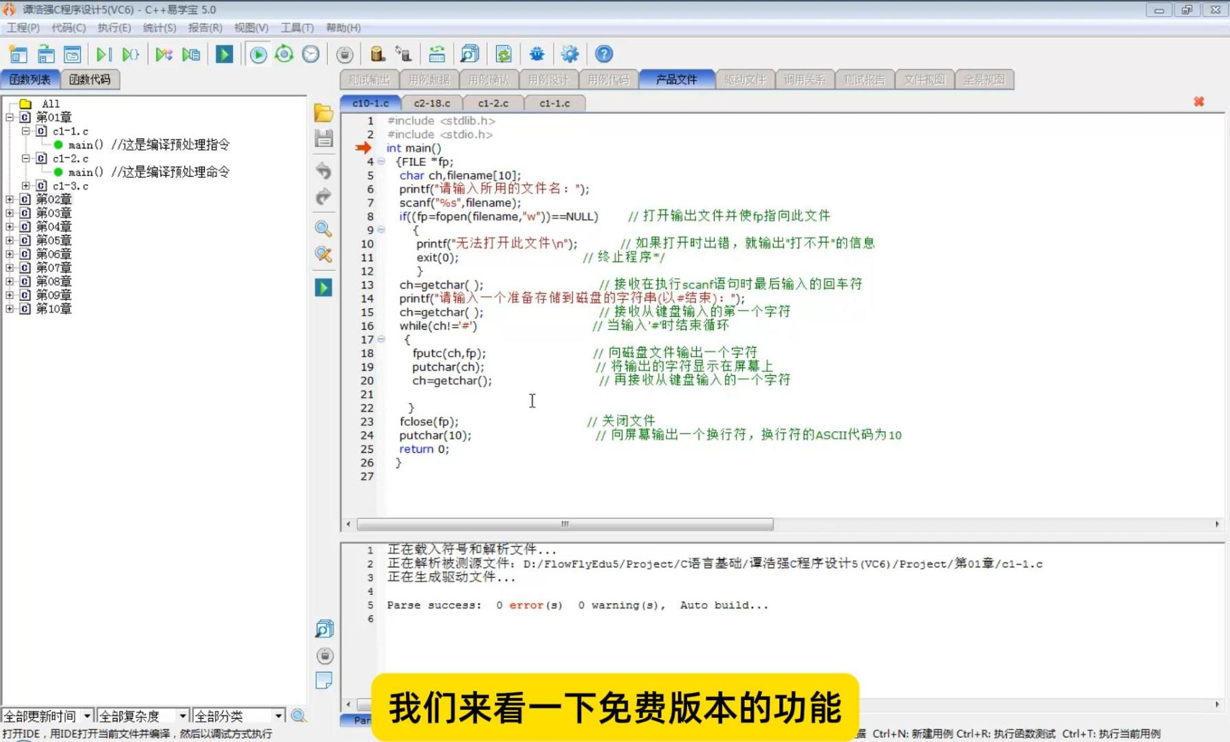Screen dimensions: 1230x742
Task: Switch to the 函数列表 tab
Action: point(30,80)
